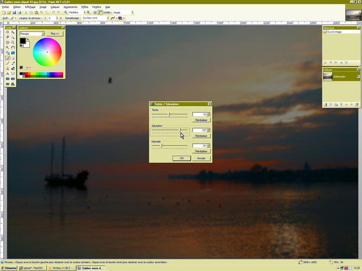Click OK in Teinte / Saturation dialog
The image size is (362, 271).
point(181,158)
